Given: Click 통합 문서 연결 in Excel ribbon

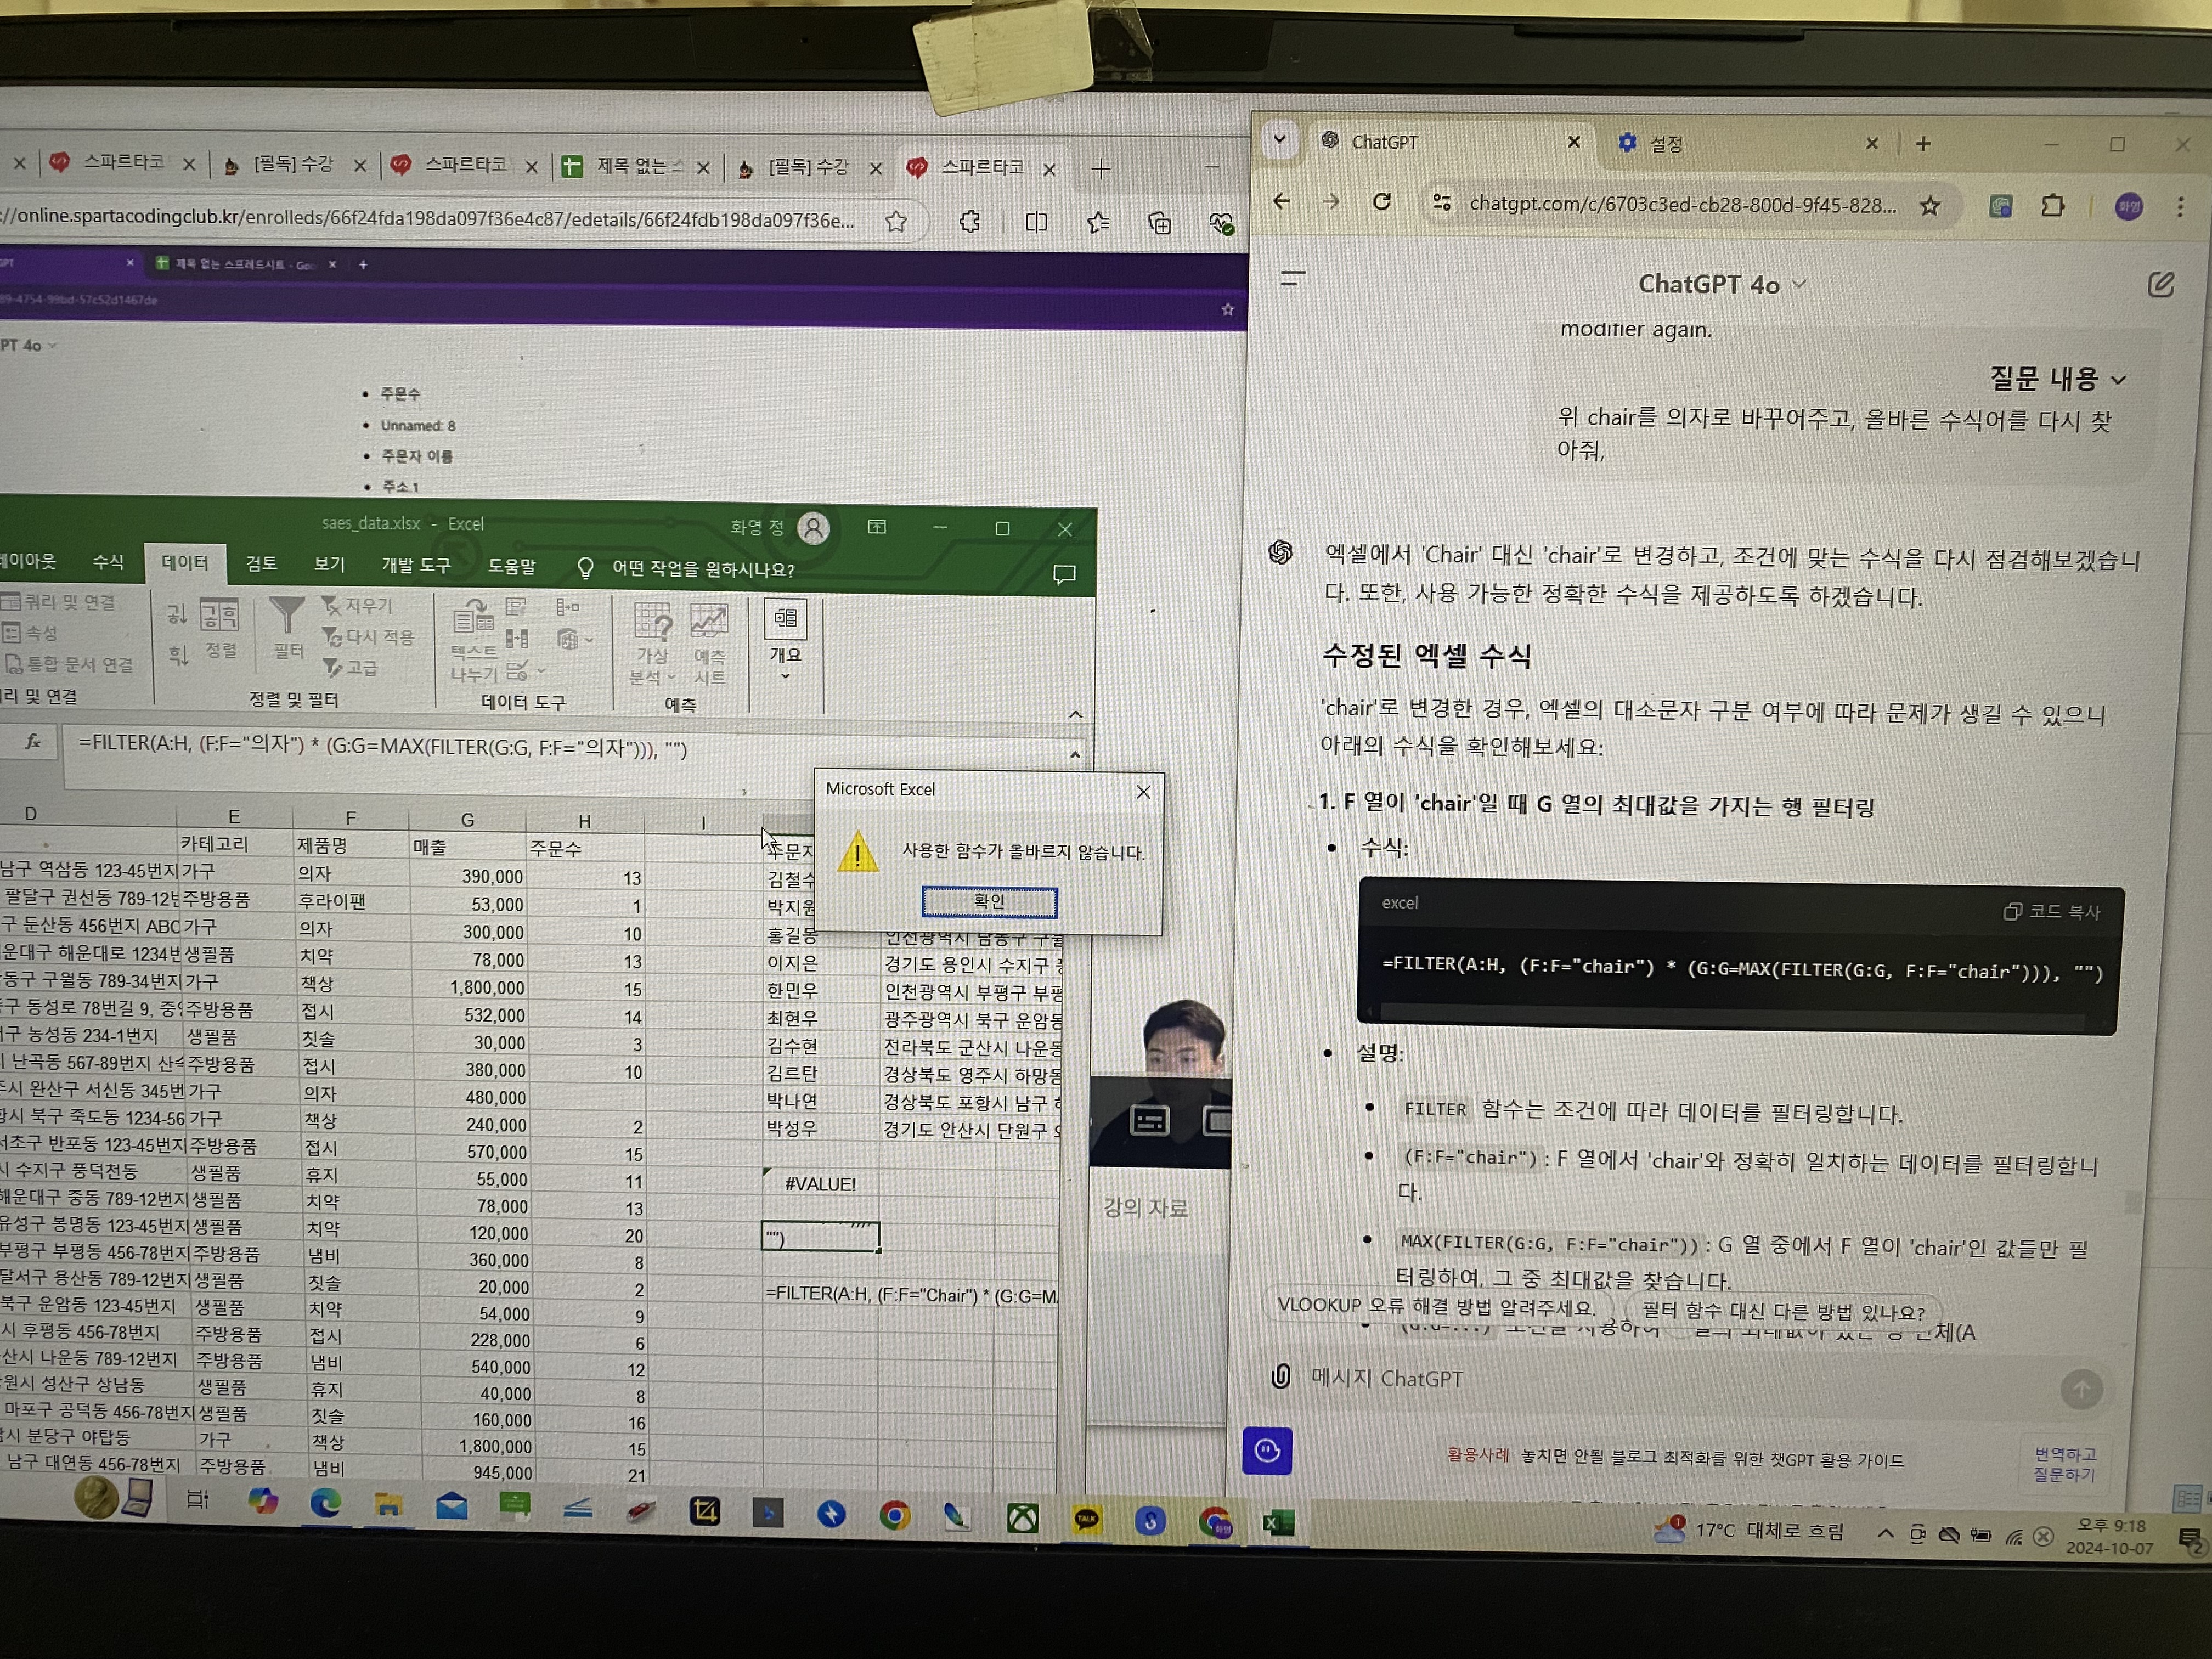Looking at the screenshot, I should pyautogui.click(x=70, y=664).
